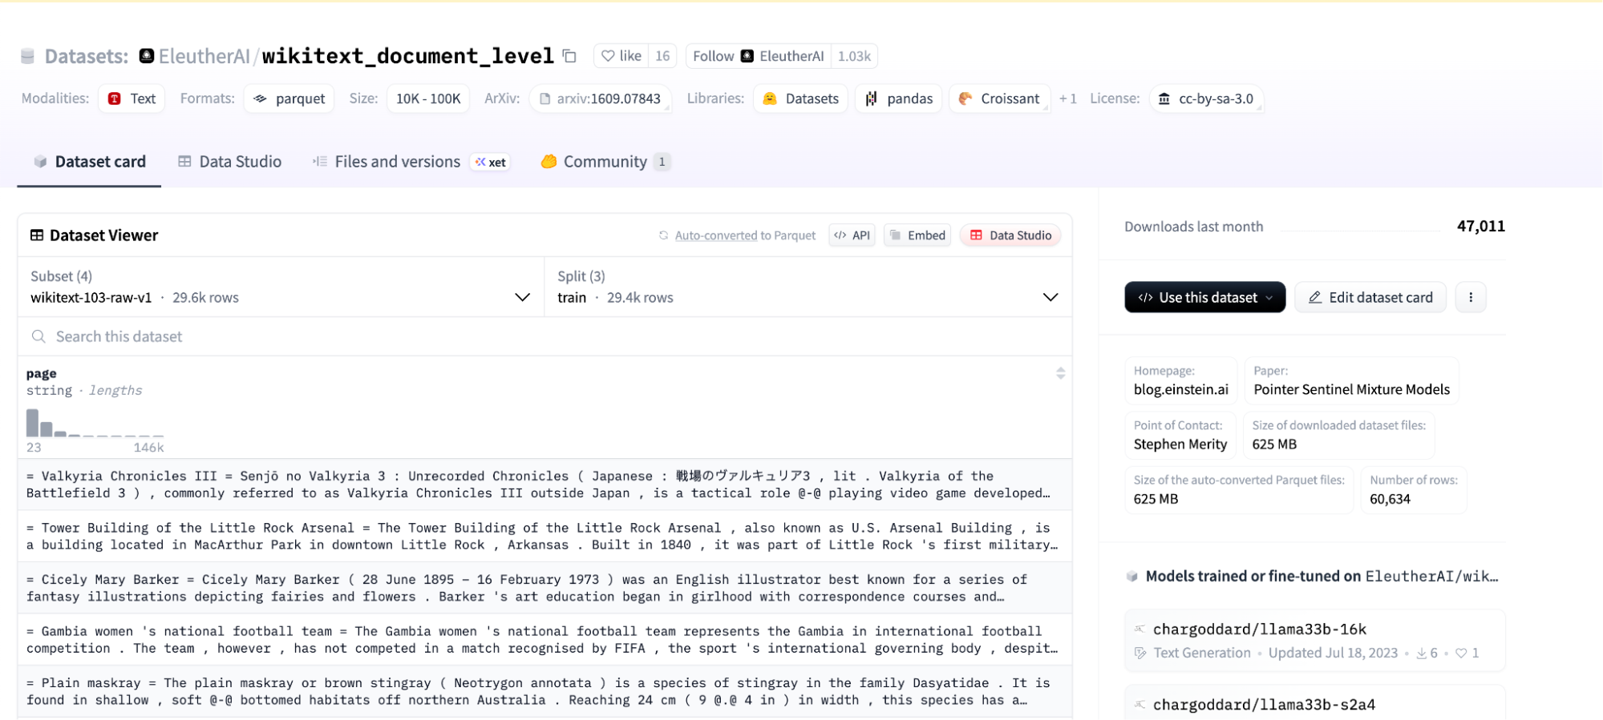
Task: Switch to the Data Studio tab
Action: tap(230, 162)
